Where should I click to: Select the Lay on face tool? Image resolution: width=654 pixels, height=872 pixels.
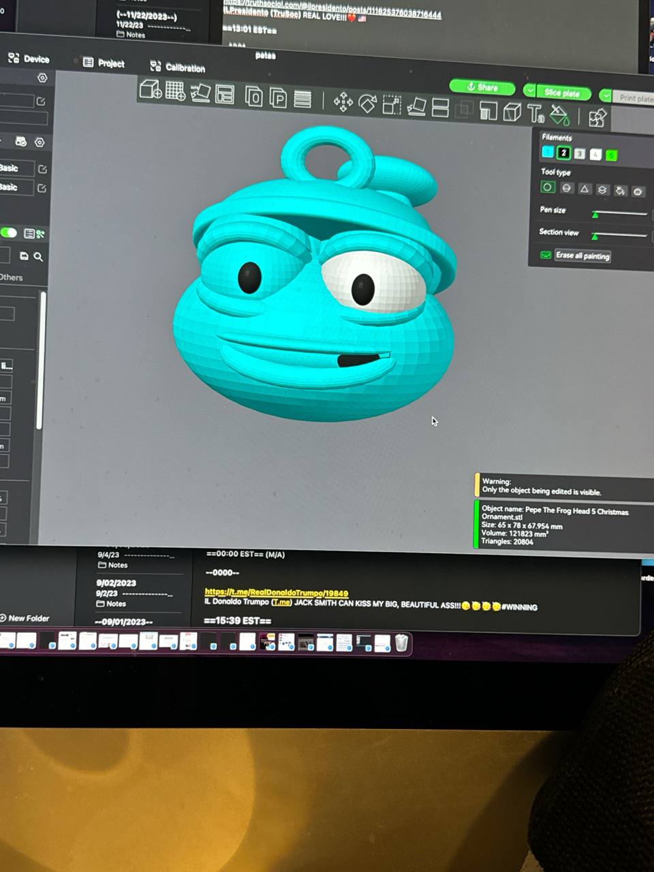(x=416, y=106)
